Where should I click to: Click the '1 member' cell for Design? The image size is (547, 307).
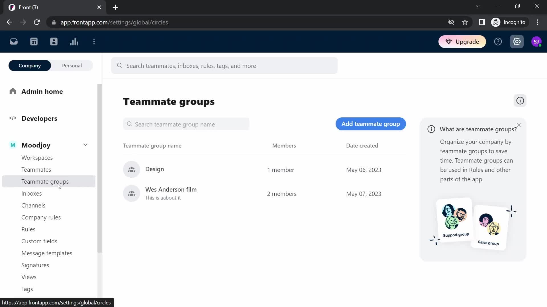pos(281,170)
